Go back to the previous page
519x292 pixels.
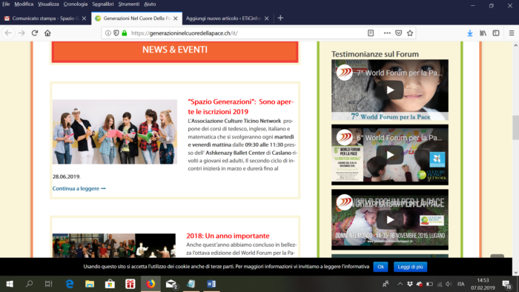click(8, 33)
